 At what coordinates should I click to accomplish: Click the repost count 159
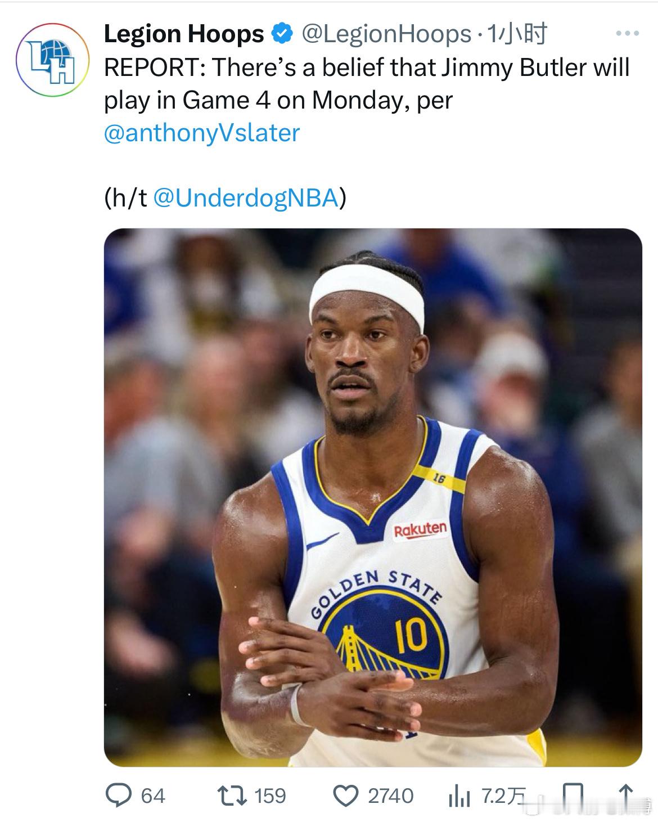coord(271,796)
